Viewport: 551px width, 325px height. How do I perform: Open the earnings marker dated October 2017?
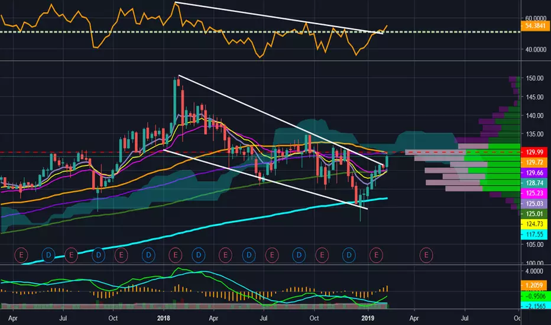(x=121, y=255)
